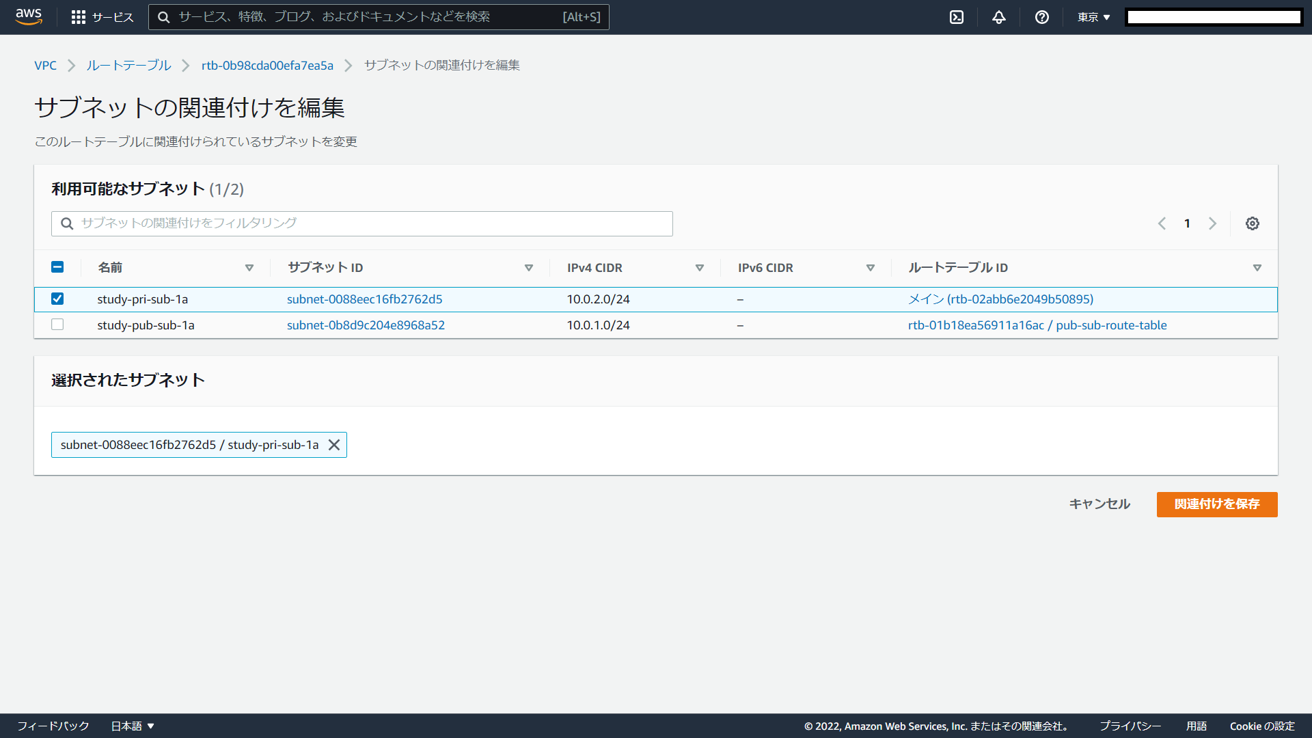The width and height of the screenshot is (1312, 738).
Task: Go to next page of subnets
Action: click(1212, 223)
